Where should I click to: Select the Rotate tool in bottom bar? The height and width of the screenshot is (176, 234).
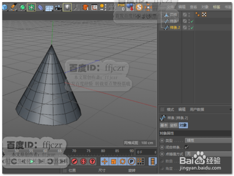click(x=123, y=162)
